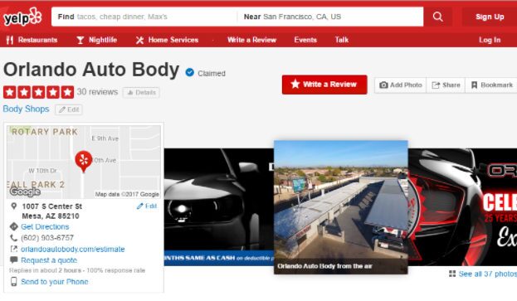Click the Nightlife cocktail glass icon
517x301 pixels.
coord(80,40)
